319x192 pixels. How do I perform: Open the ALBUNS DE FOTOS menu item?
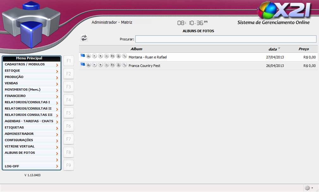pos(20,153)
